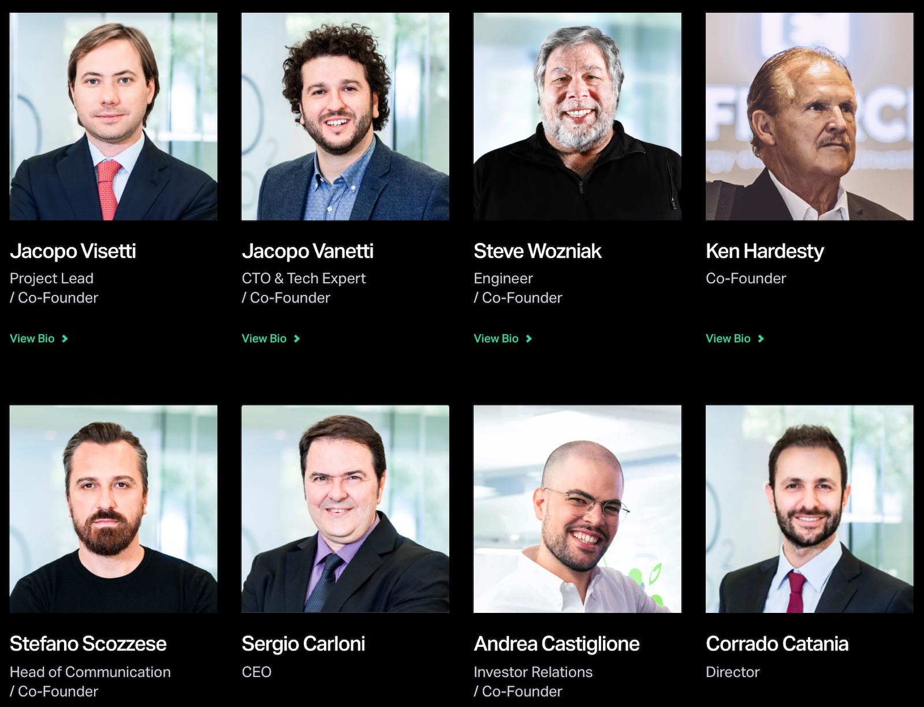Select Steve Wozniak's portrait photo

(x=577, y=117)
